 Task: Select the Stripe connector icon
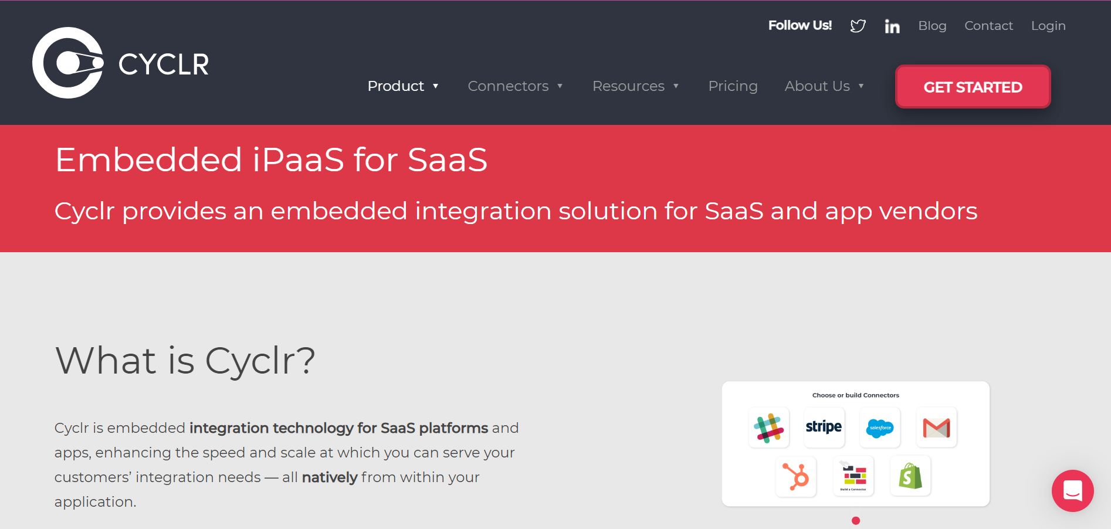click(824, 428)
